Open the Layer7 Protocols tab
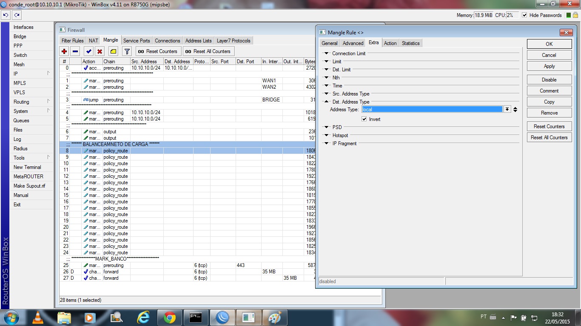The image size is (581, 326). [x=234, y=41]
